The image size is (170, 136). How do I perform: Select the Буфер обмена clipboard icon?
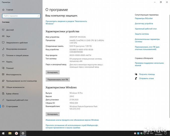coord(3,93)
